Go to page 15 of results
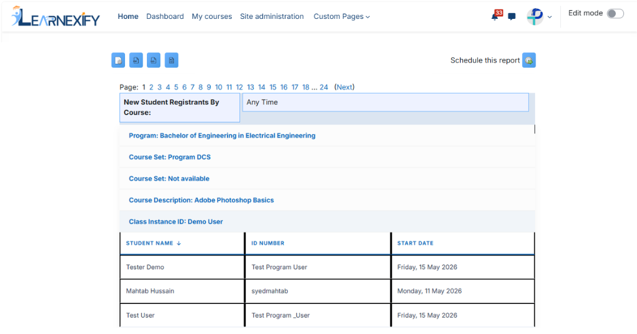Viewport: 637px width, 334px height. click(272, 87)
